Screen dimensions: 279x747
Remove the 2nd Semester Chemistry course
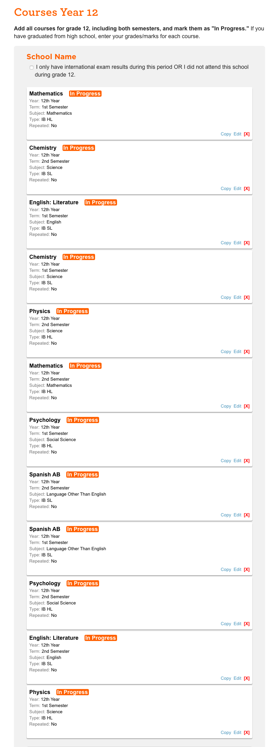coord(246,189)
